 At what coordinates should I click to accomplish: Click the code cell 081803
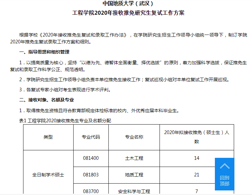tap(91, 175)
